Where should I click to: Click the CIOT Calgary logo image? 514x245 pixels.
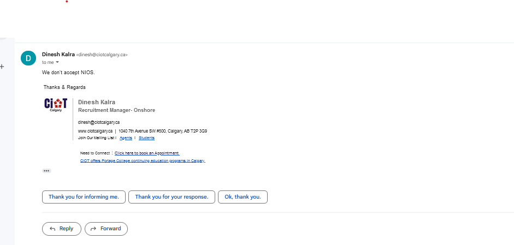pyautogui.click(x=56, y=105)
